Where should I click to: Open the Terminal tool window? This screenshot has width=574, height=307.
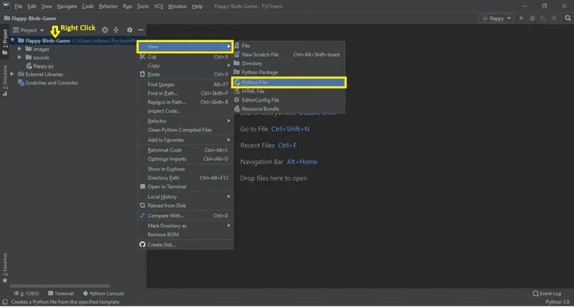click(x=61, y=293)
